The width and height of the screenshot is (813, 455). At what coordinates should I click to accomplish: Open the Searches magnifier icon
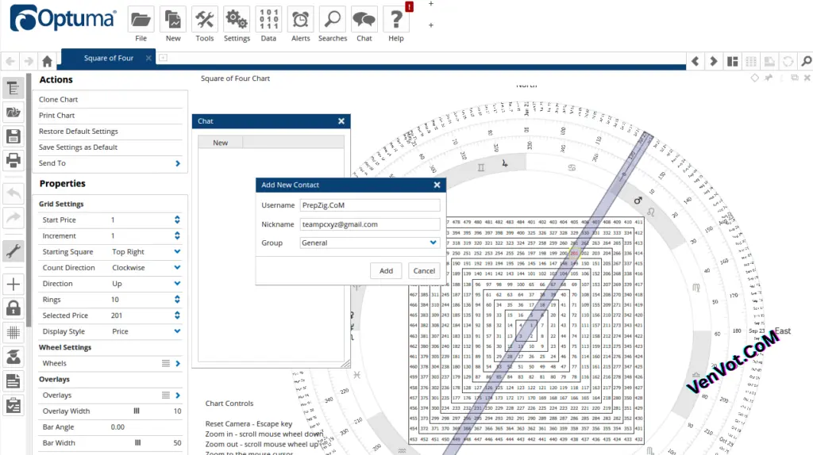coord(333,20)
